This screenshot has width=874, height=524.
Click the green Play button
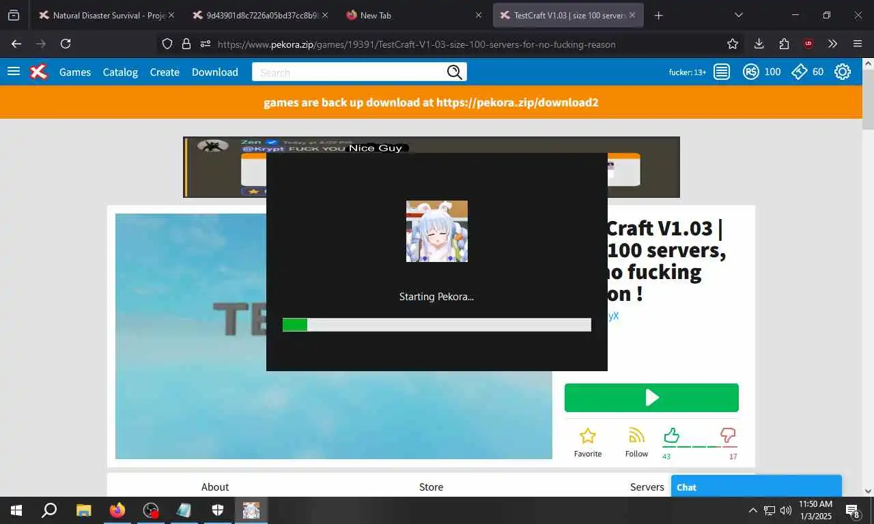click(x=651, y=398)
